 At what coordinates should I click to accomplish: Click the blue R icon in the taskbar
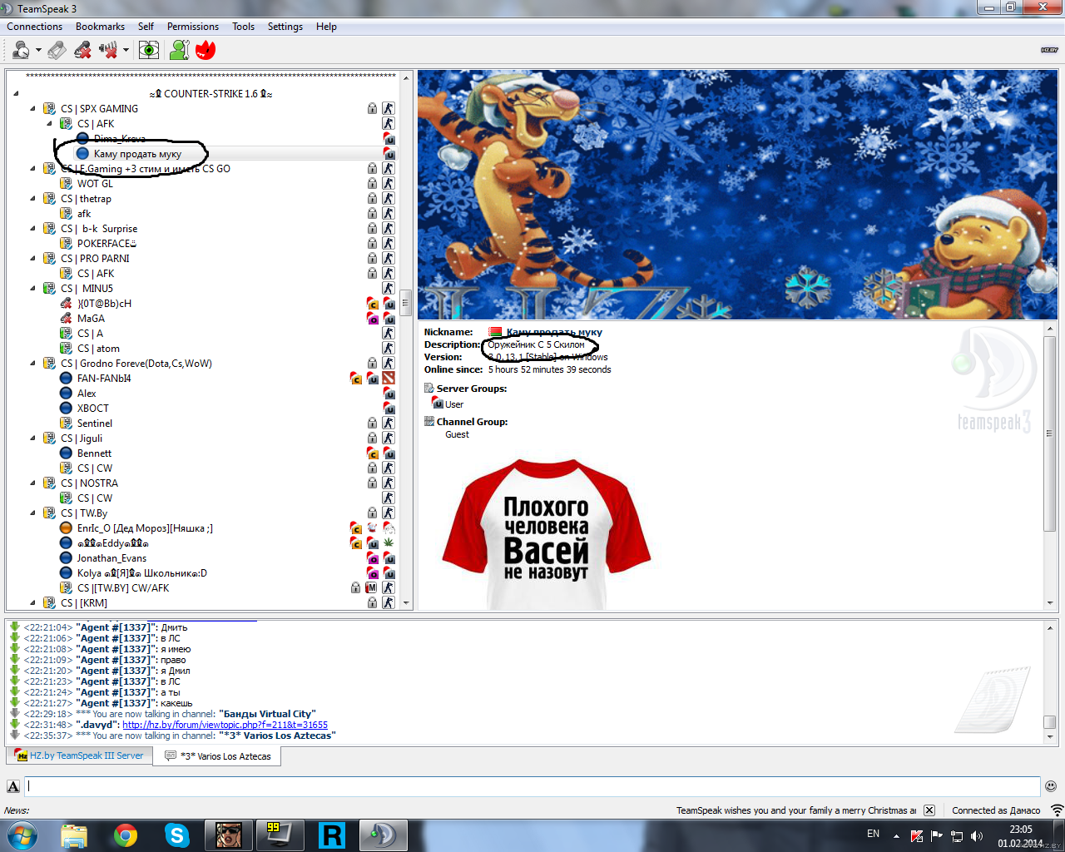(x=332, y=835)
